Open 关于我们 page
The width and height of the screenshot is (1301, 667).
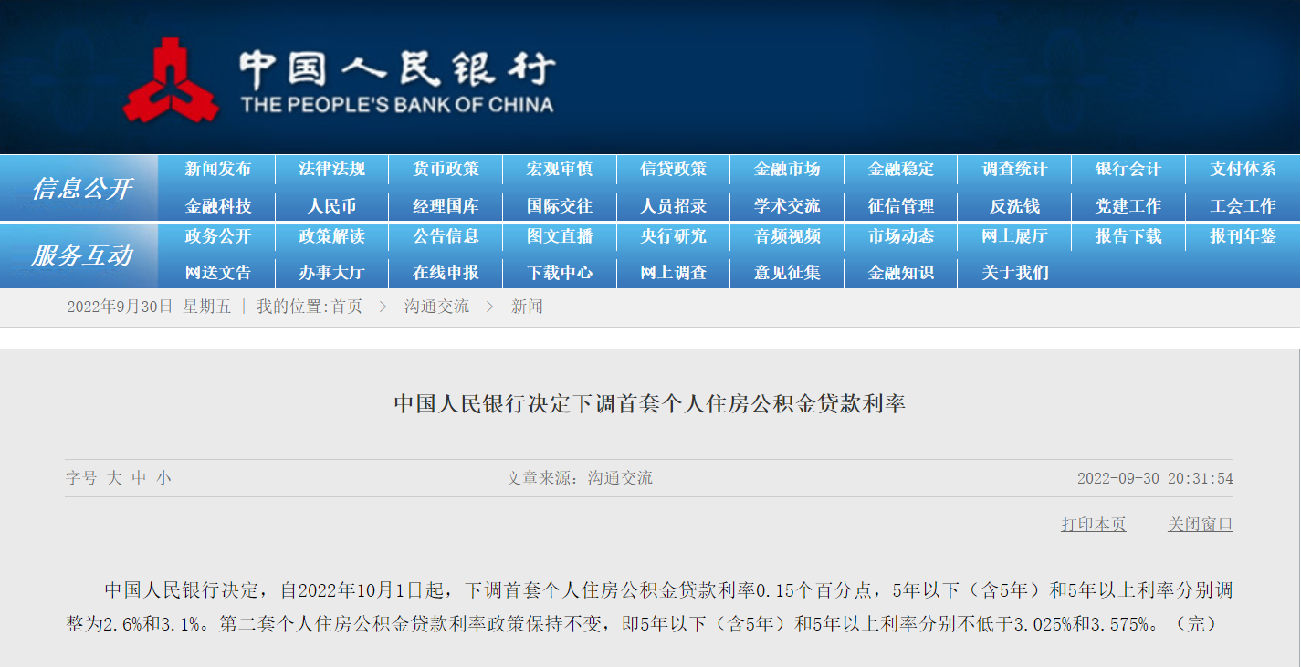coord(1014,273)
